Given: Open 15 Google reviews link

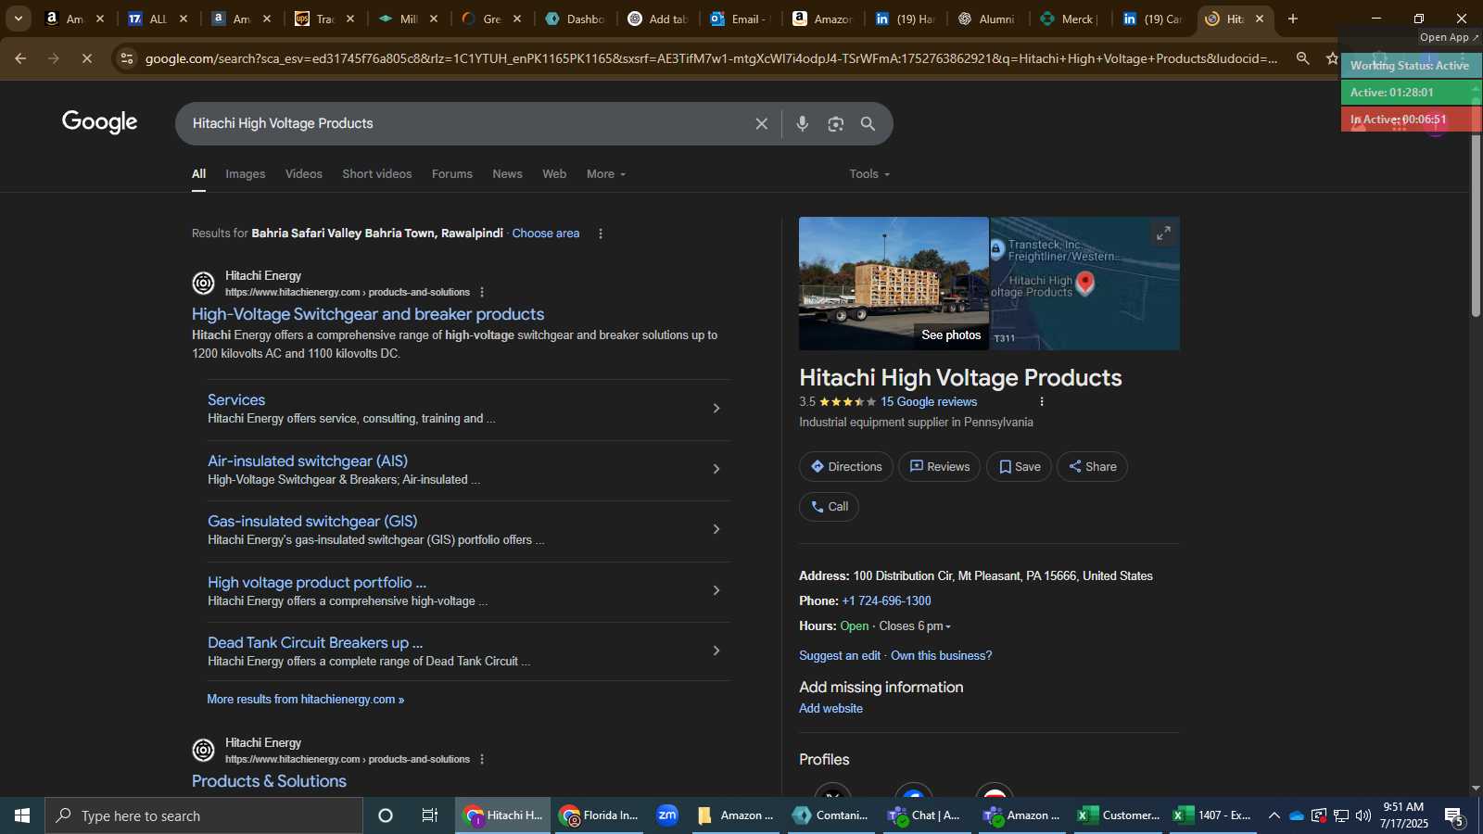Looking at the screenshot, I should point(929,402).
